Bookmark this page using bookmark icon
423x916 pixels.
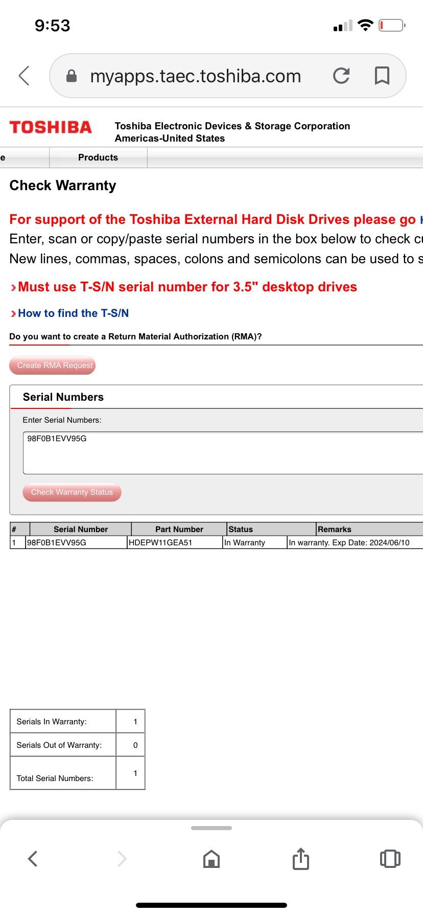pyautogui.click(x=382, y=76)
